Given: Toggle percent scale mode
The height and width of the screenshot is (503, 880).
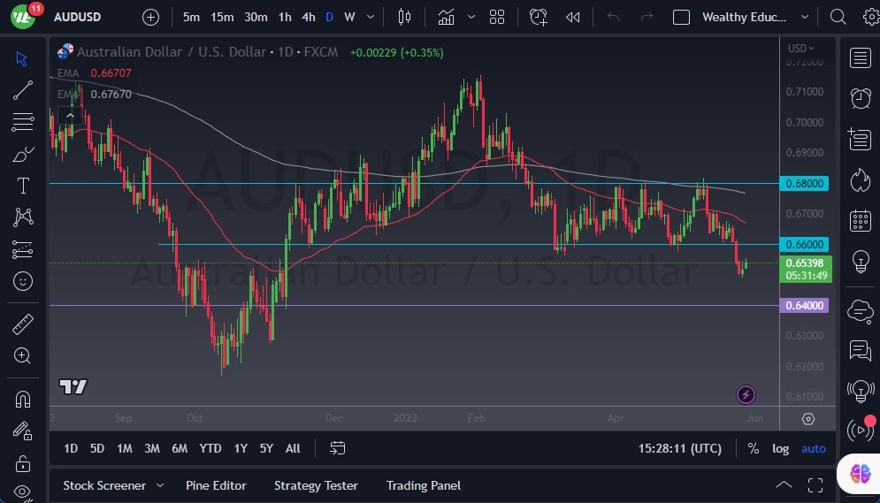Looking at the screenshot, I should [753, 448].
